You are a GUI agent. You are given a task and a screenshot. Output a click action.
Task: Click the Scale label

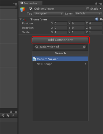[26, 32]
